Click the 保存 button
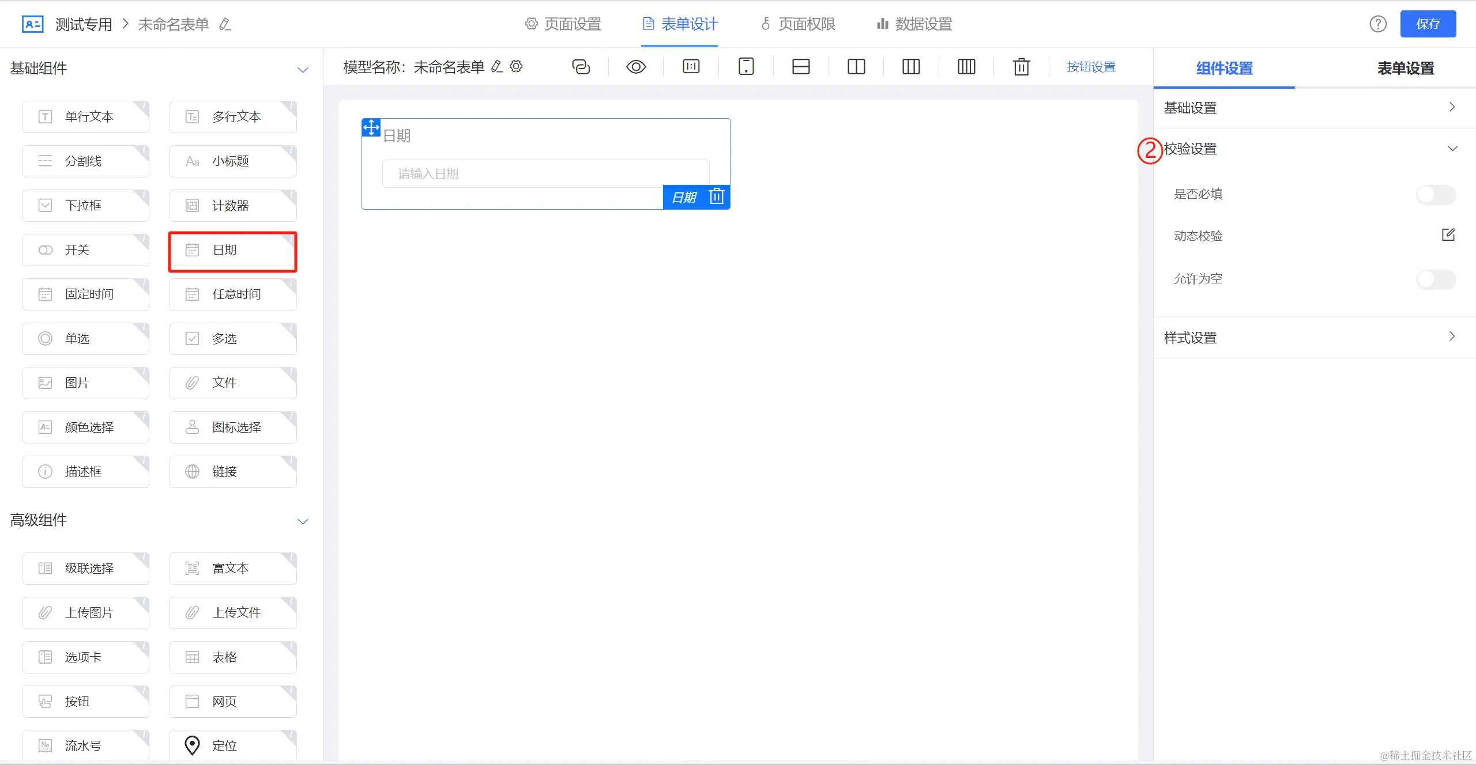This screenshot has height=765, width=1476. 1428,24
